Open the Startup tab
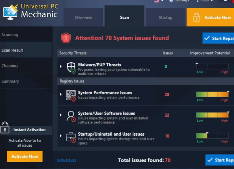Viewport: 234px width, 169px height. point(165,17)
